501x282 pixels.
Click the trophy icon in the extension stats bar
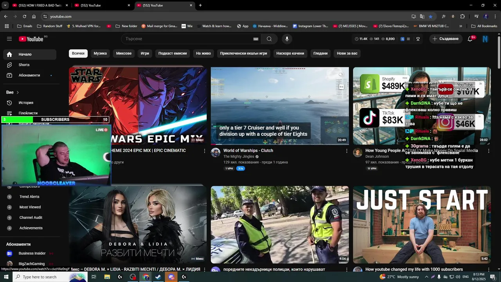[x=418, y=39]
